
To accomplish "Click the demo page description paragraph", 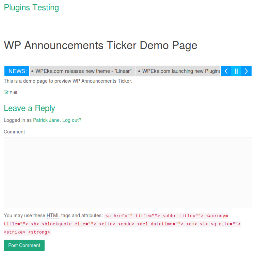I will pyautogui.click(x=68, y=81).
